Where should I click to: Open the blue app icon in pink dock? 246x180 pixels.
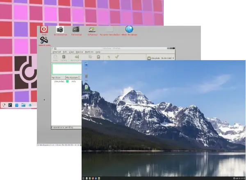[x=17, y=105]
